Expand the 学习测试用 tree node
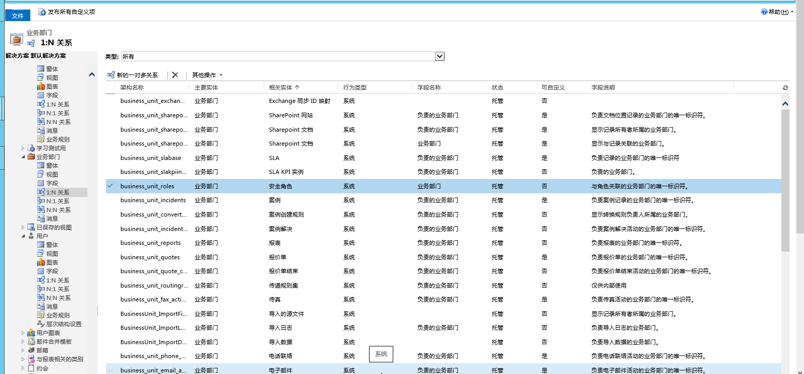Viewport: 804px width, 374px height. point(23,148)
